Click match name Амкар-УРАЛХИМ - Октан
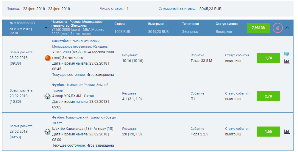The image size is (298, 152). coord(73,96)
